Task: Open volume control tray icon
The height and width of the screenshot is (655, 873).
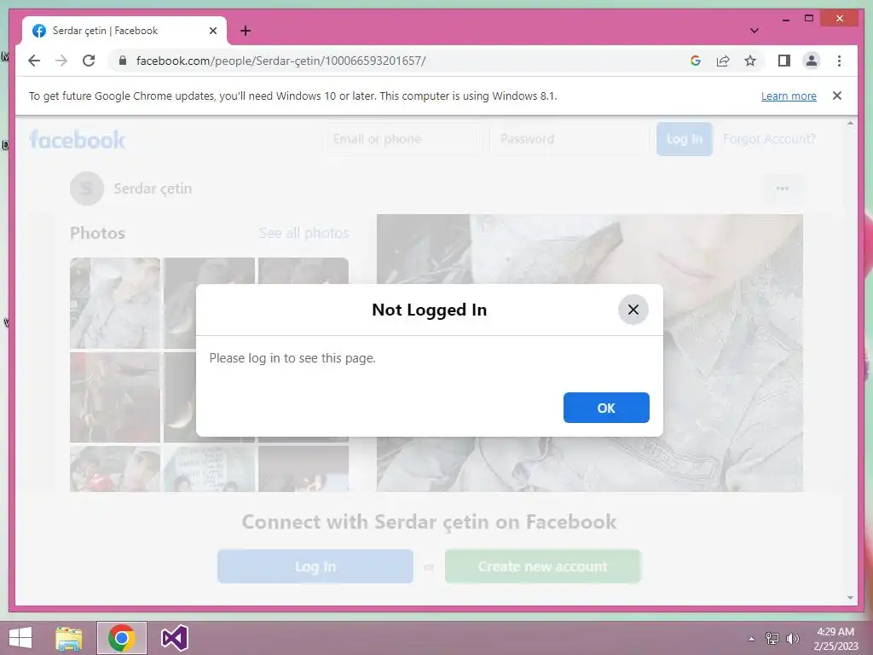Action: click(x=792, y=639)
